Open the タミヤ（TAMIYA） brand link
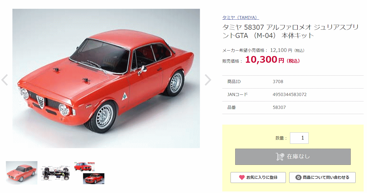This screenshot has height=193, width=367. click(x=241, y=18)
